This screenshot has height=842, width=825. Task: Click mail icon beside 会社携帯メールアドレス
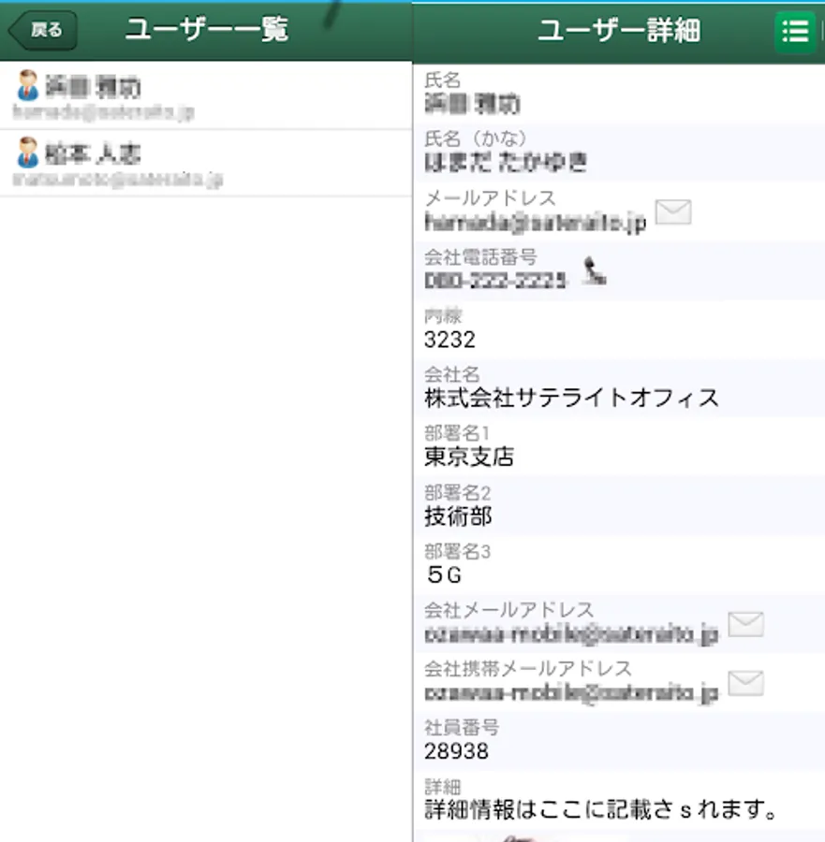point(746,683)
